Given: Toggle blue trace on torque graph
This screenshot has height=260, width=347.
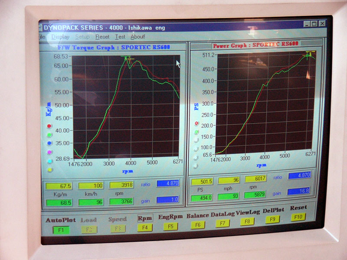Looking at the screenshot, I should (x=49, y=143).
